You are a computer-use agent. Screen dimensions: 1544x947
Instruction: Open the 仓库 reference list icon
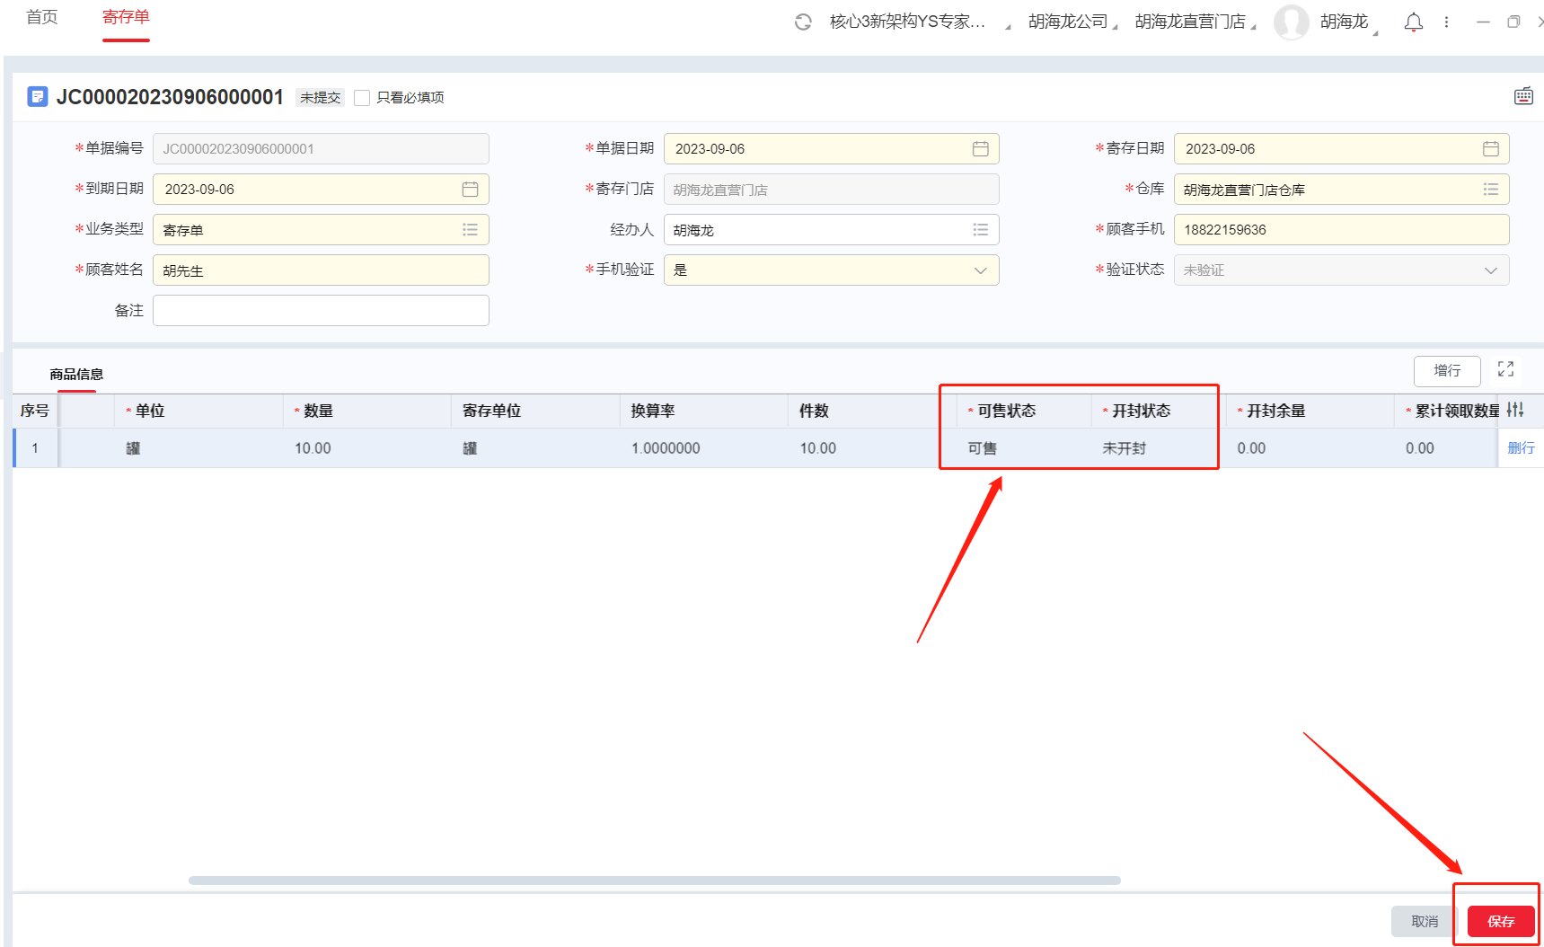coord(1490,190)
